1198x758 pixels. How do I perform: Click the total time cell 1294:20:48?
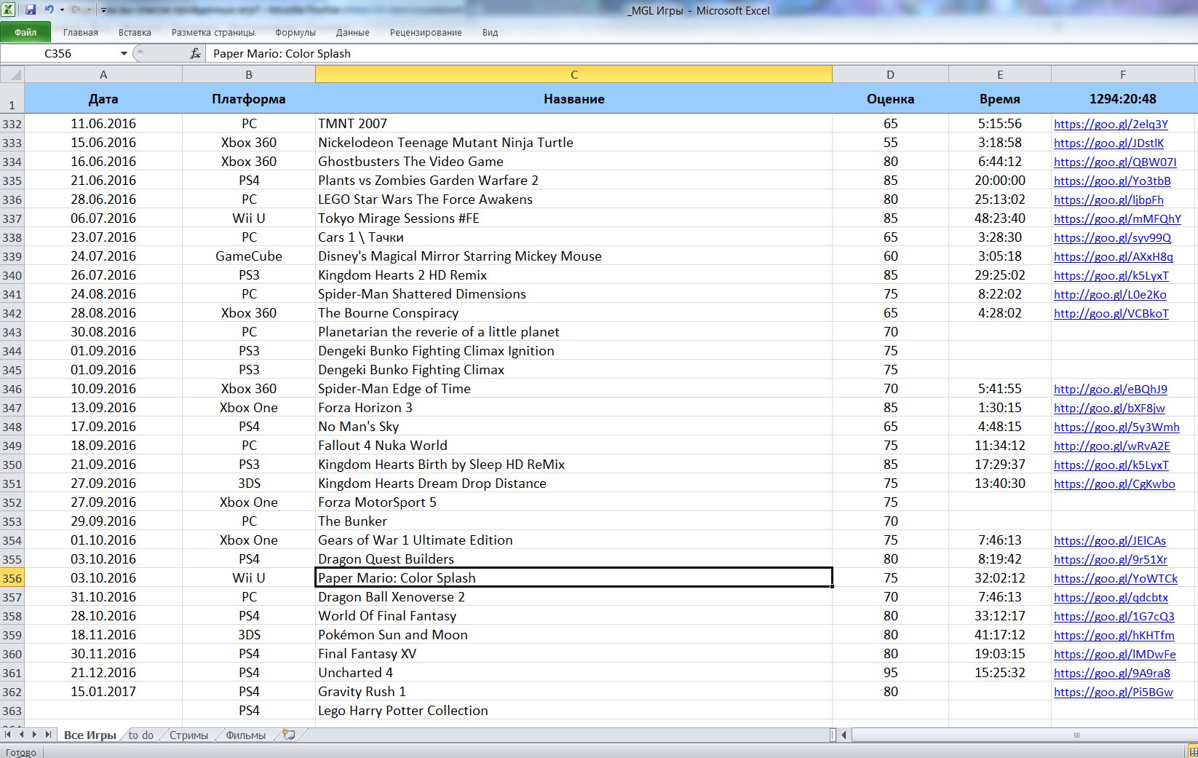point(1123,98)
